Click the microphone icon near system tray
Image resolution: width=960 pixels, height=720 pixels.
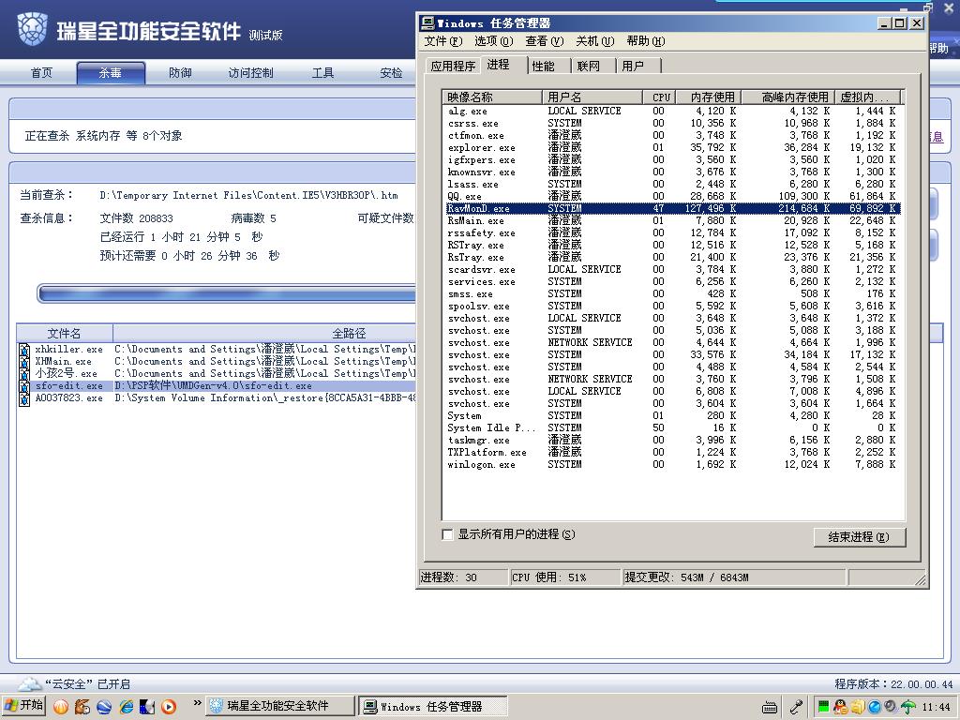click(x=795, y=707)
